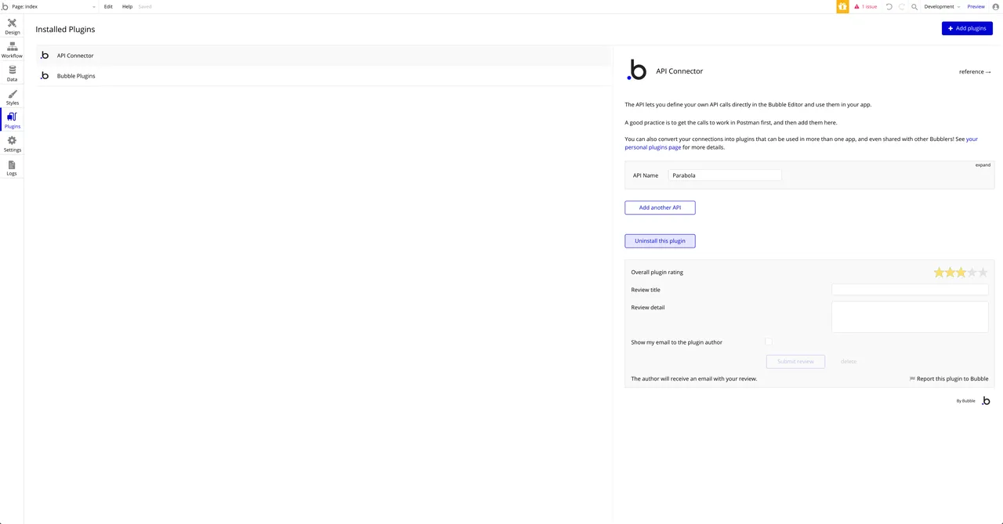This screenshot has height=524, width=1003.
Task: Open the Styles section
Action: pos(12,97)
